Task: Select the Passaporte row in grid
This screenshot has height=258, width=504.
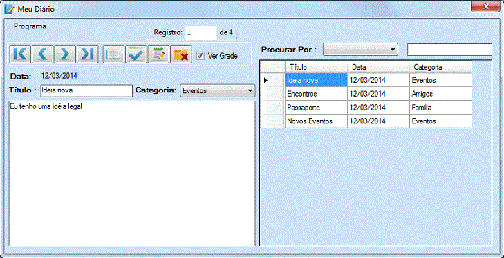Action: point(366,108)
